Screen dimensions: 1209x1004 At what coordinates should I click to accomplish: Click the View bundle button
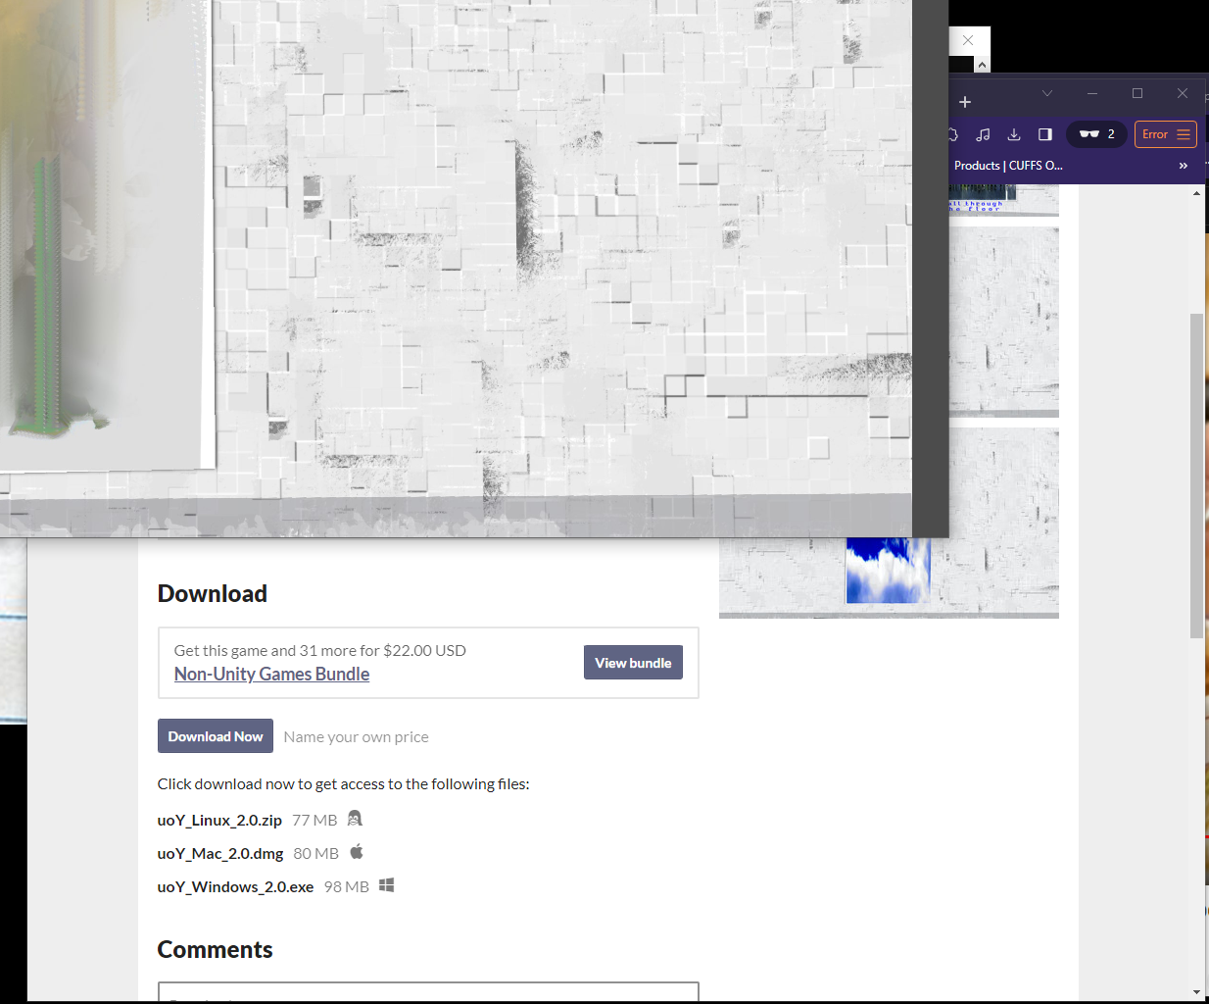(633, 663)
